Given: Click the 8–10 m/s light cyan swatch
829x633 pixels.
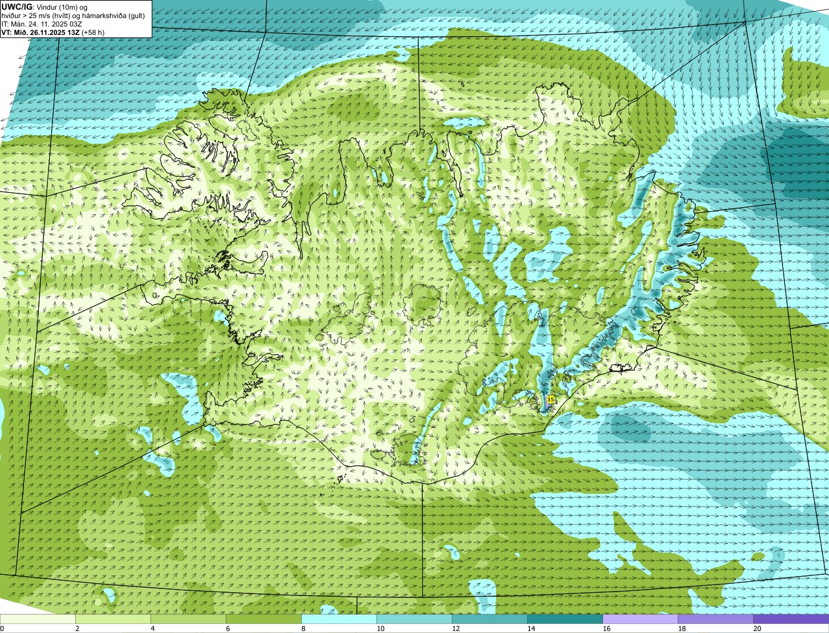Looking at the screenshot, I should pyautogui.click(x=339, y=619).
